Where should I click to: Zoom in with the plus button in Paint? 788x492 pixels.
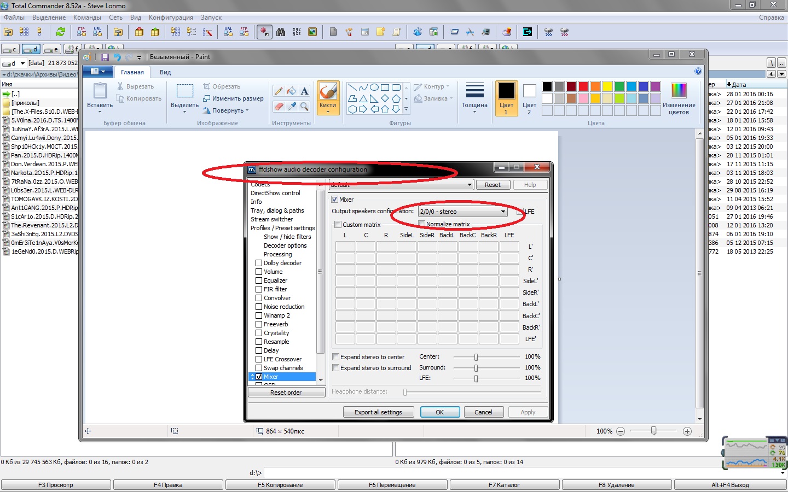point(687,431)
